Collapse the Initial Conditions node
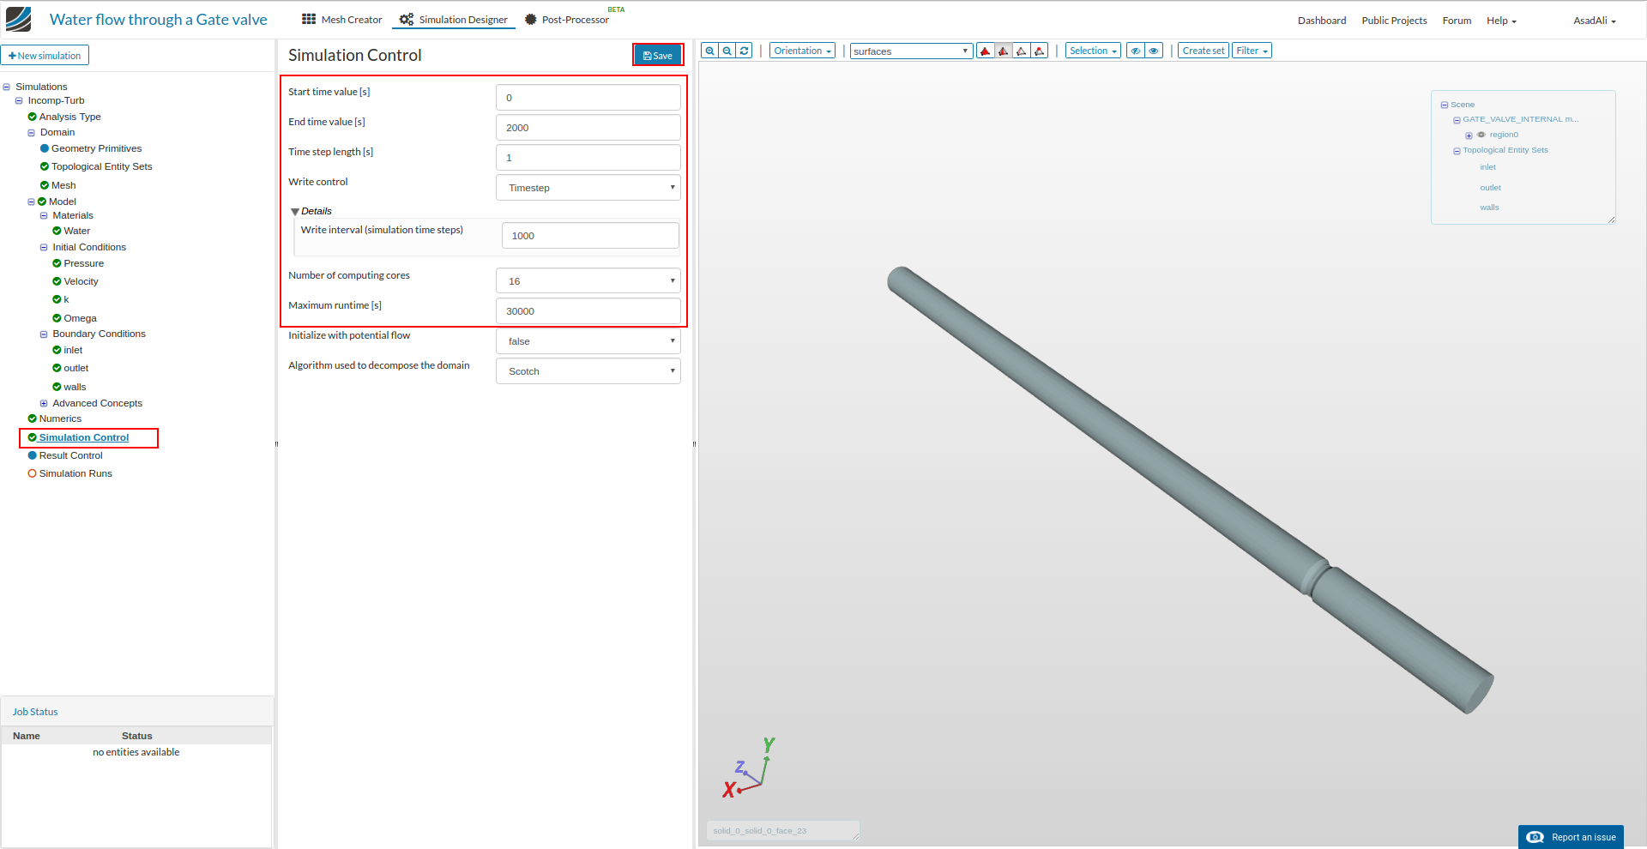Image resolution: width=1647 pixels, height=849 pixels. (44, 248)
